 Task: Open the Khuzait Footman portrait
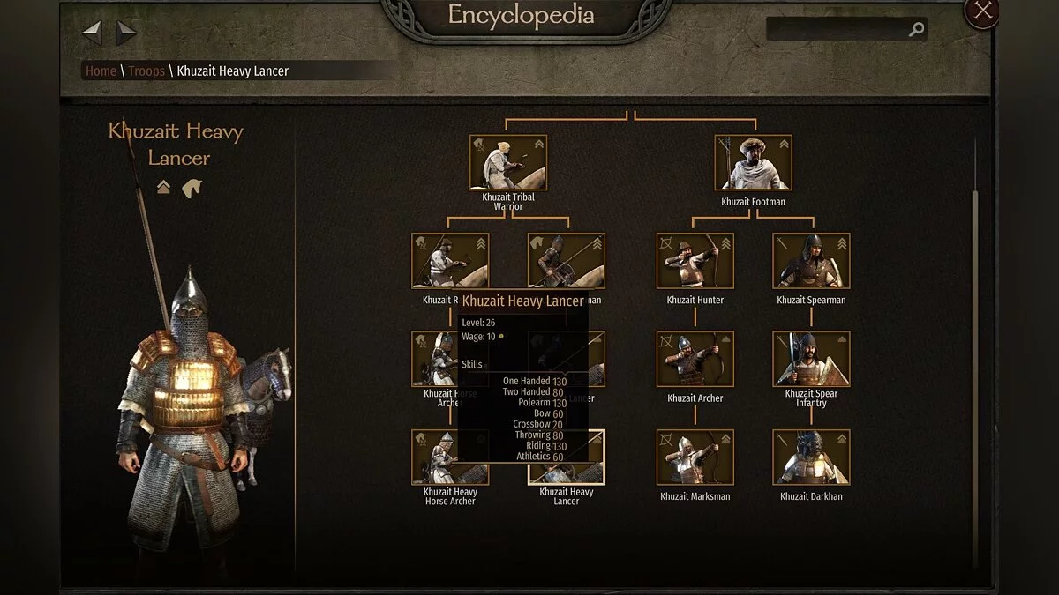(753, 162)
